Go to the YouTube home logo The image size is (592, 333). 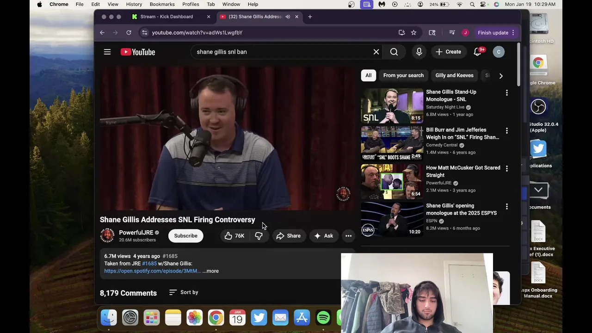tap(138, 52)
